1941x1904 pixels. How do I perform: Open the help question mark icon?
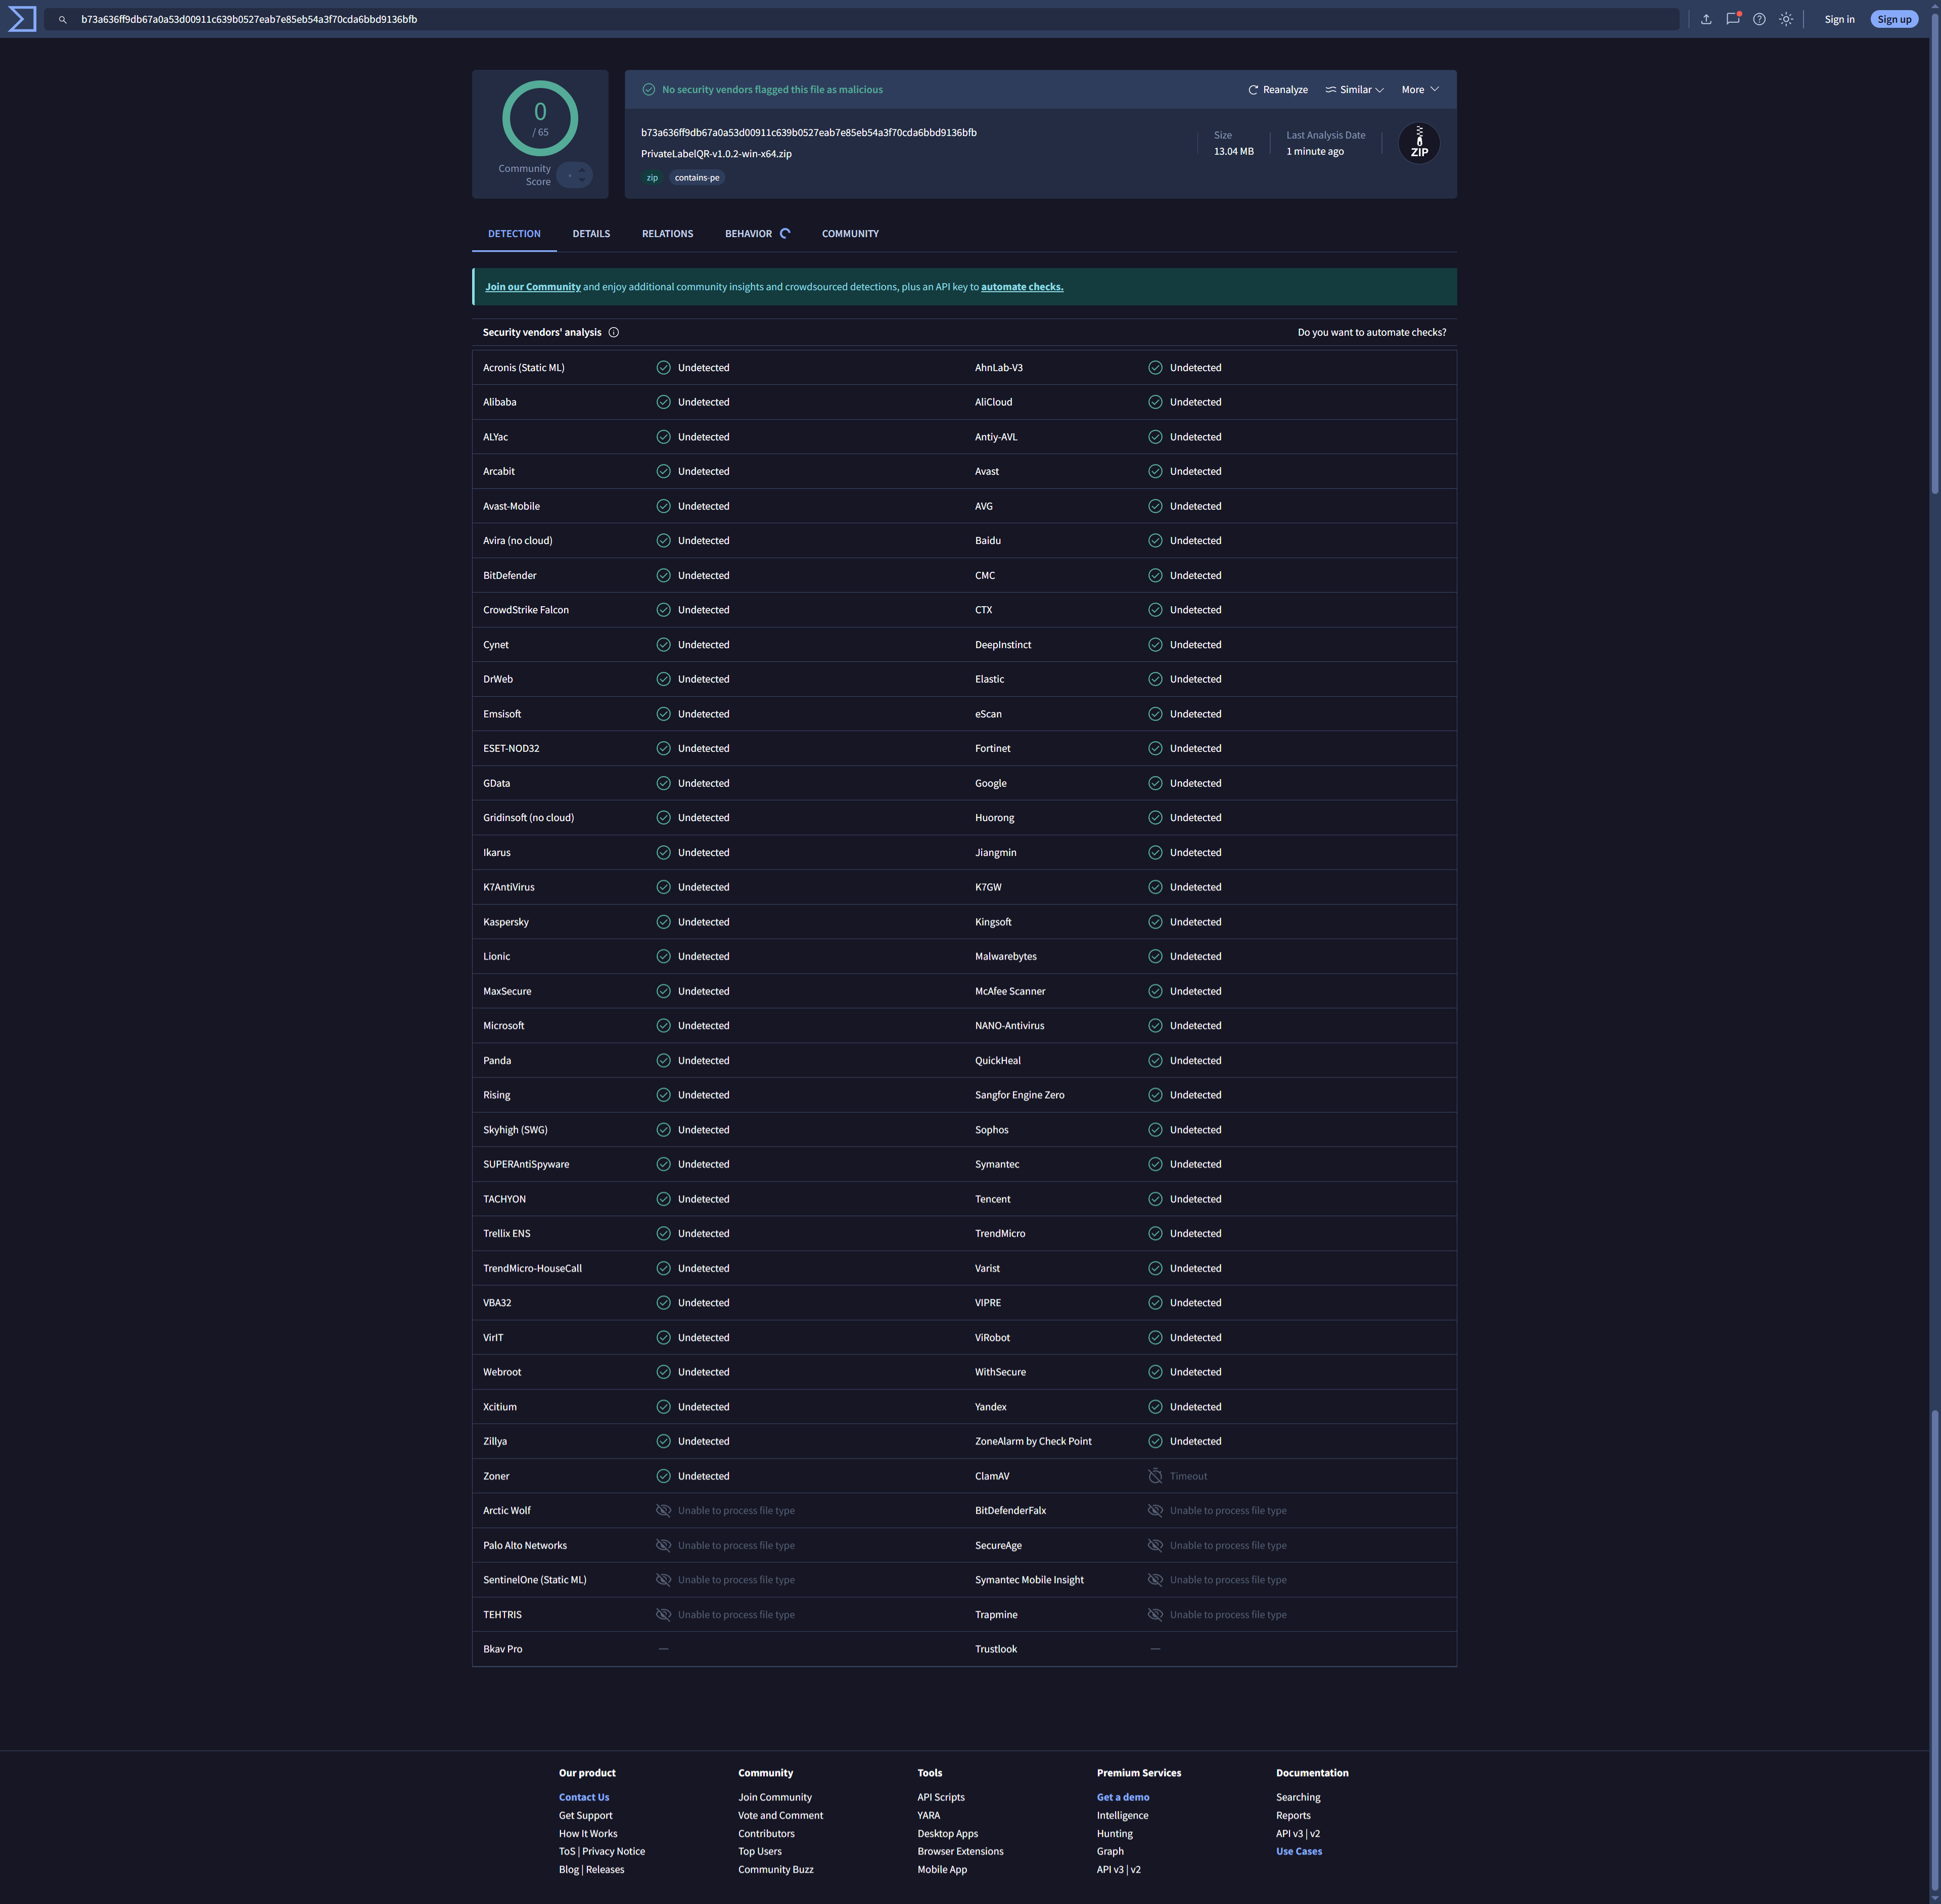tap(1759, 19)
